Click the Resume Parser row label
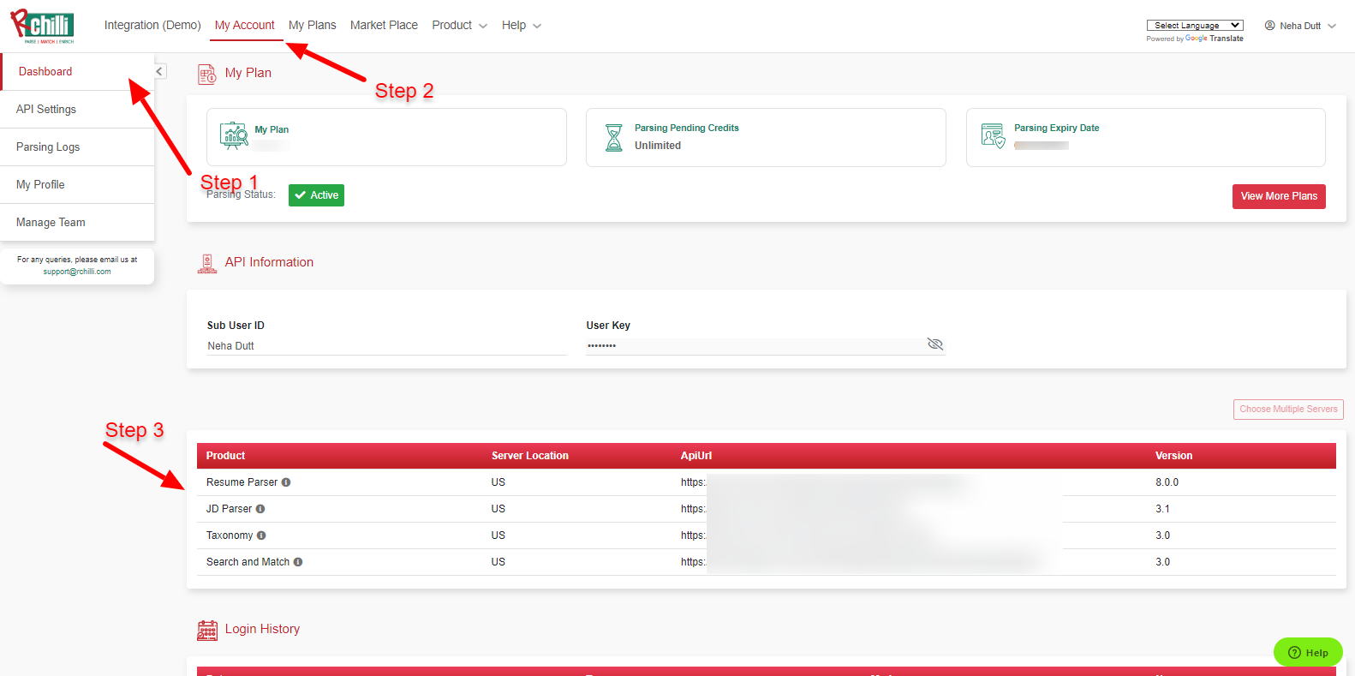This screenshot has width=1355, height=676. pos(242,482)
